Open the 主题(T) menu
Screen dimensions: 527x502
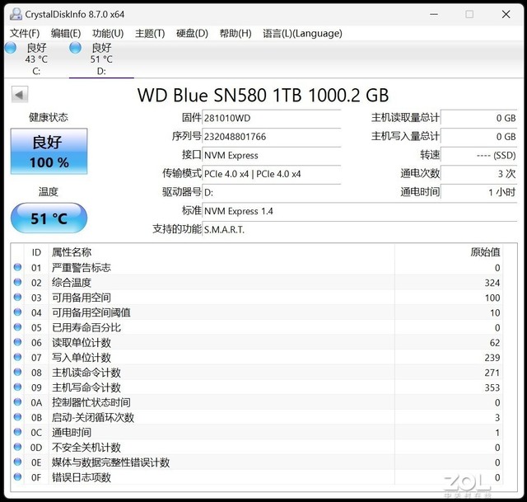pos(150,33)
